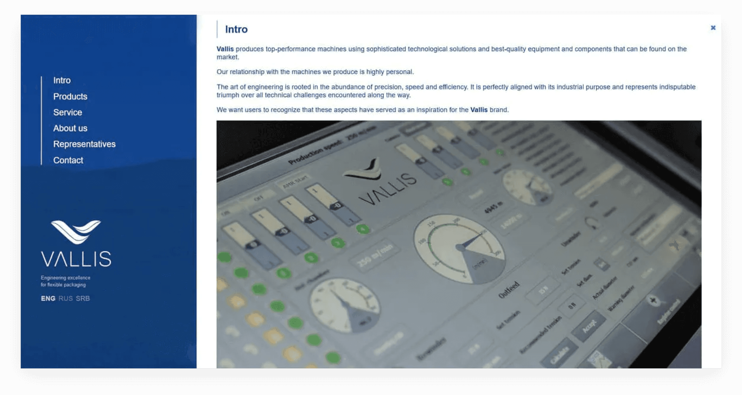This screenshot has height=395, width=742.
Task: Select the RUS language toggle
Action: click(65, 298)
